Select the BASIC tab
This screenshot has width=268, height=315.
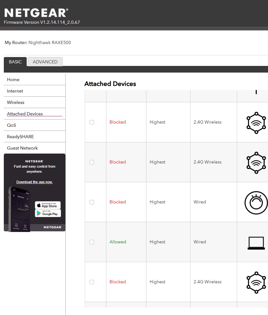[15, 62]
